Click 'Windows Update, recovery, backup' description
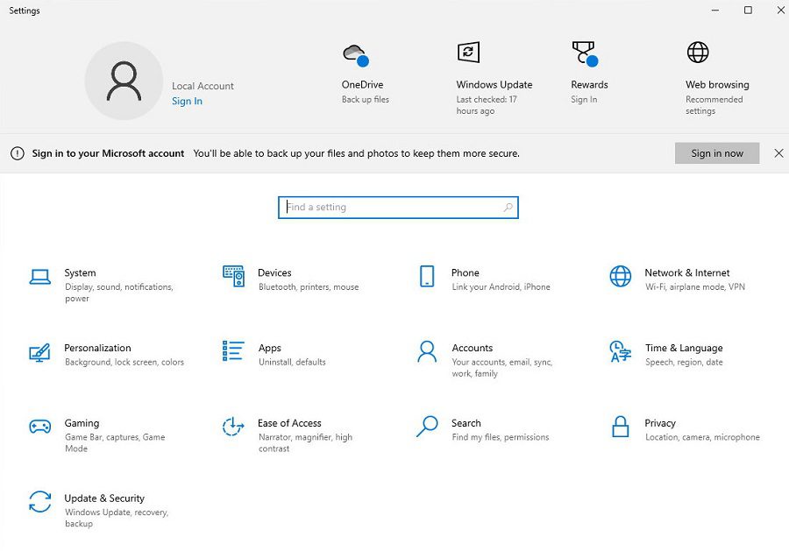789x551 pixels. (117, 518)
